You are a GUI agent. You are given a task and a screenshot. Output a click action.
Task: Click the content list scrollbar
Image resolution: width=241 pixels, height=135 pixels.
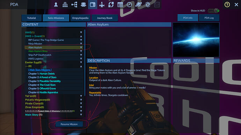pos(85,63)
